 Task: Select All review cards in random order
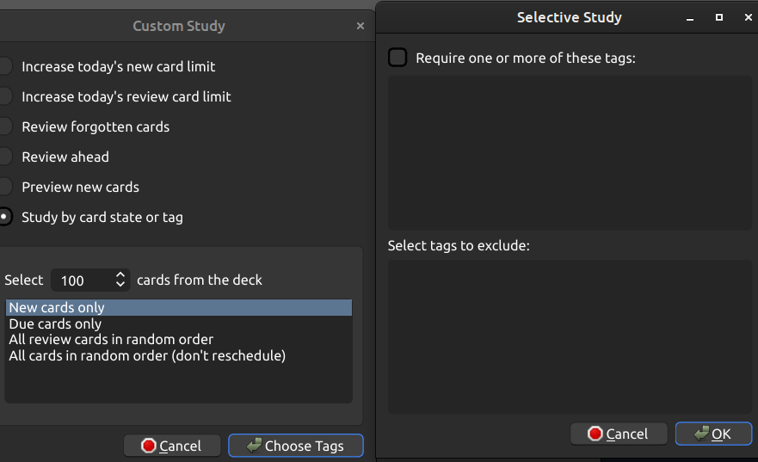coord(111,340)
